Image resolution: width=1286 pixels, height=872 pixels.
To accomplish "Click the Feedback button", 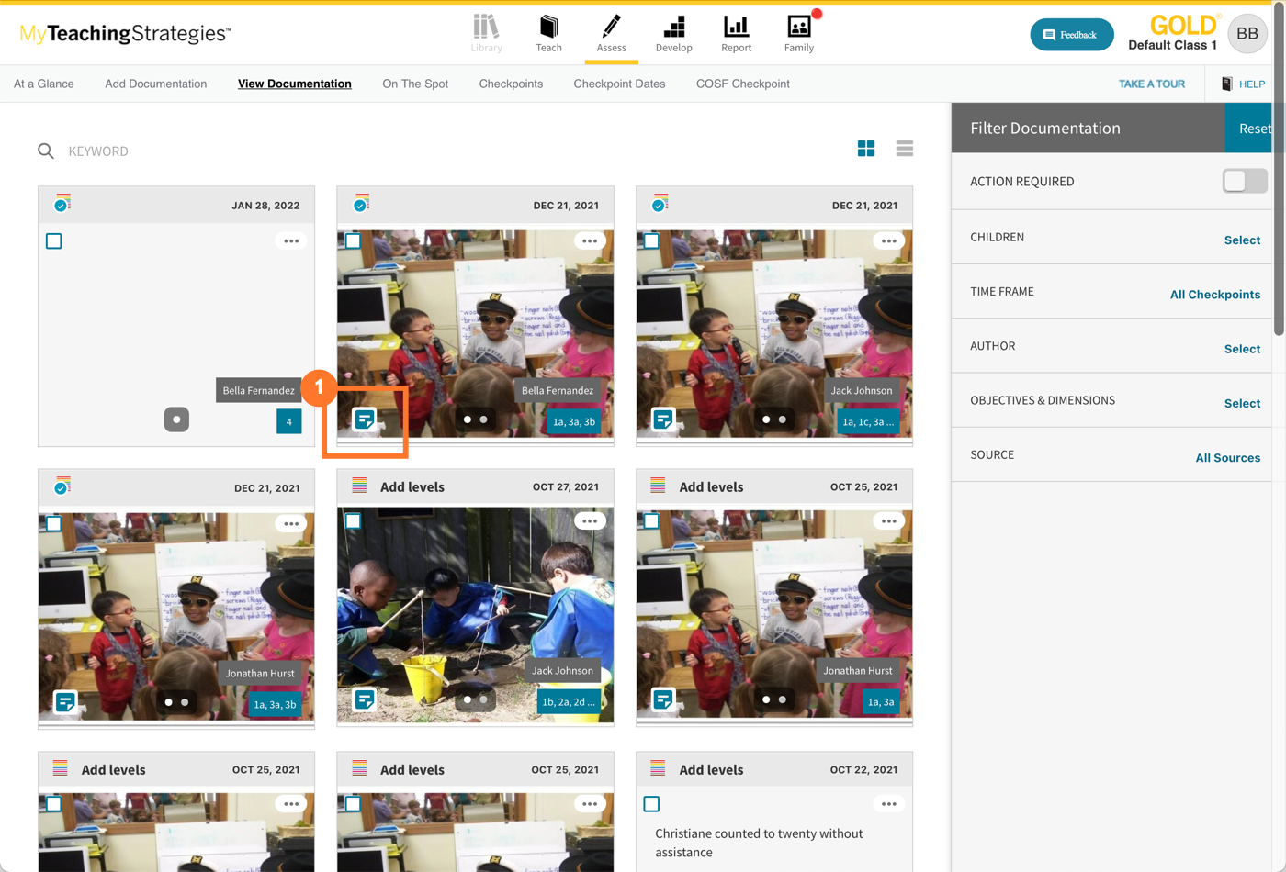I will tap(1071, 35).
